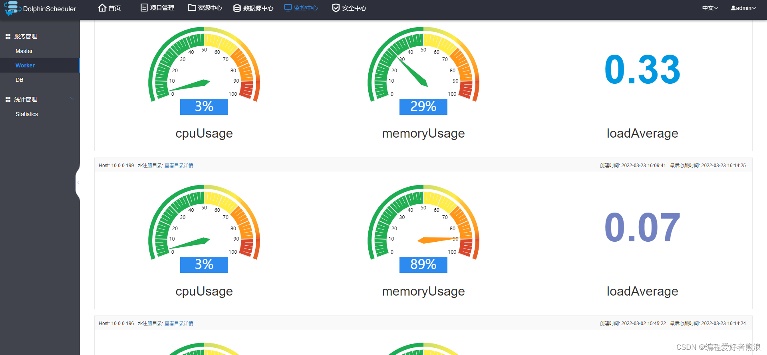Open the 数据源中心 menu
The width and height of the screenshot is (767, 355).
click(x=253, y=8)
